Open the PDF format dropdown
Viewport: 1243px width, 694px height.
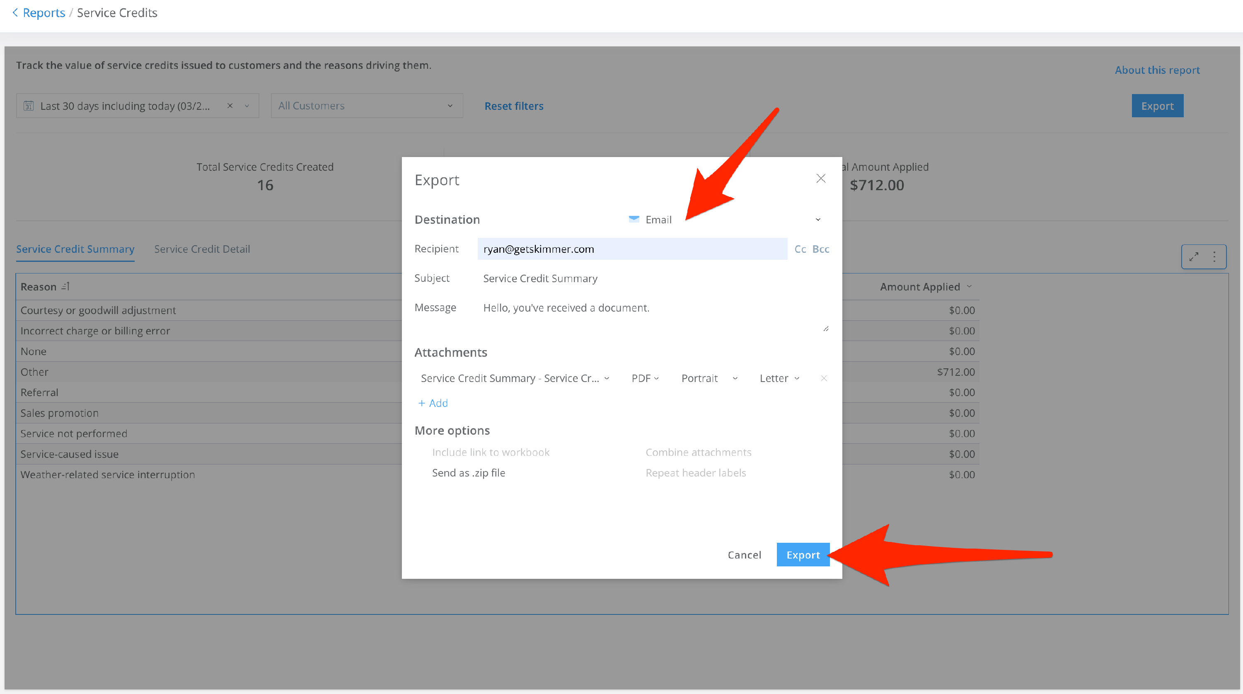[x=645, y=378]
